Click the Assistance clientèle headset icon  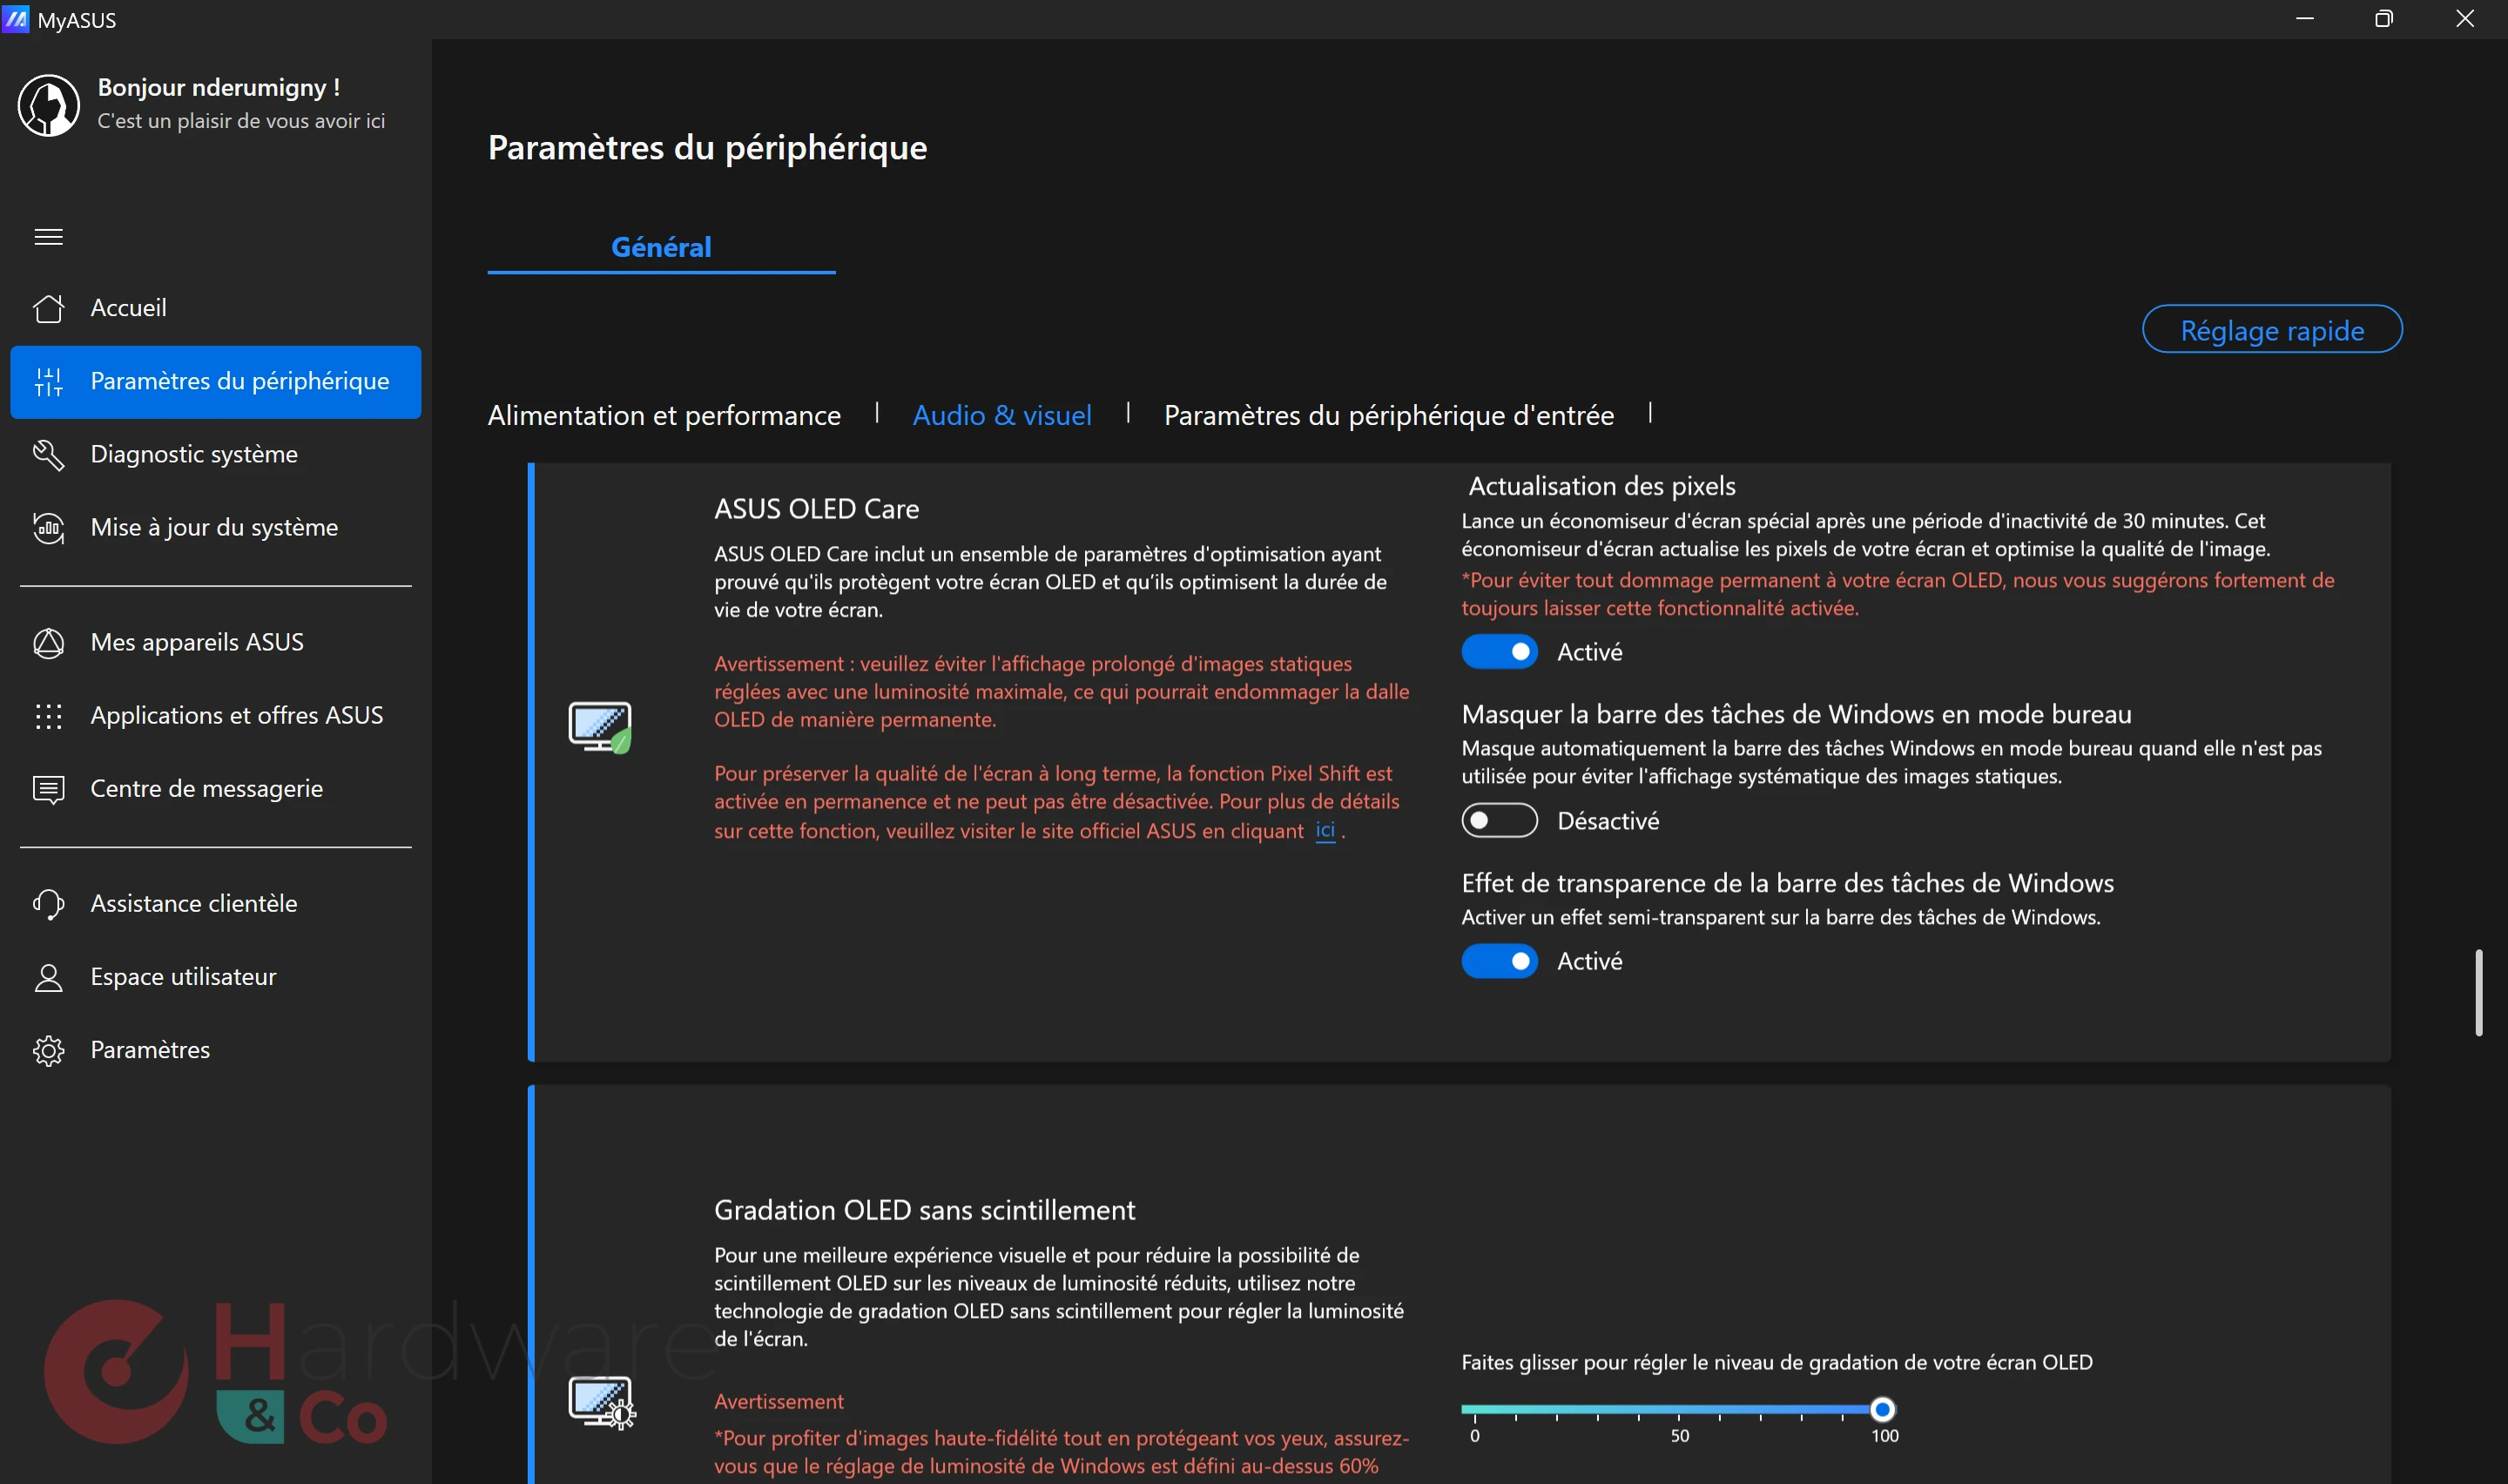[48, 903]
